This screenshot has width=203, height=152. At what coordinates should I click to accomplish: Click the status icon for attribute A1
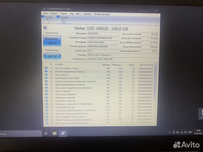tap(46, 84)
